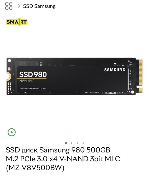The image size is (149, 177).
Task: Click the 'SSD диск Samsung 980 500GB' title line
Action: click(58, 150)
